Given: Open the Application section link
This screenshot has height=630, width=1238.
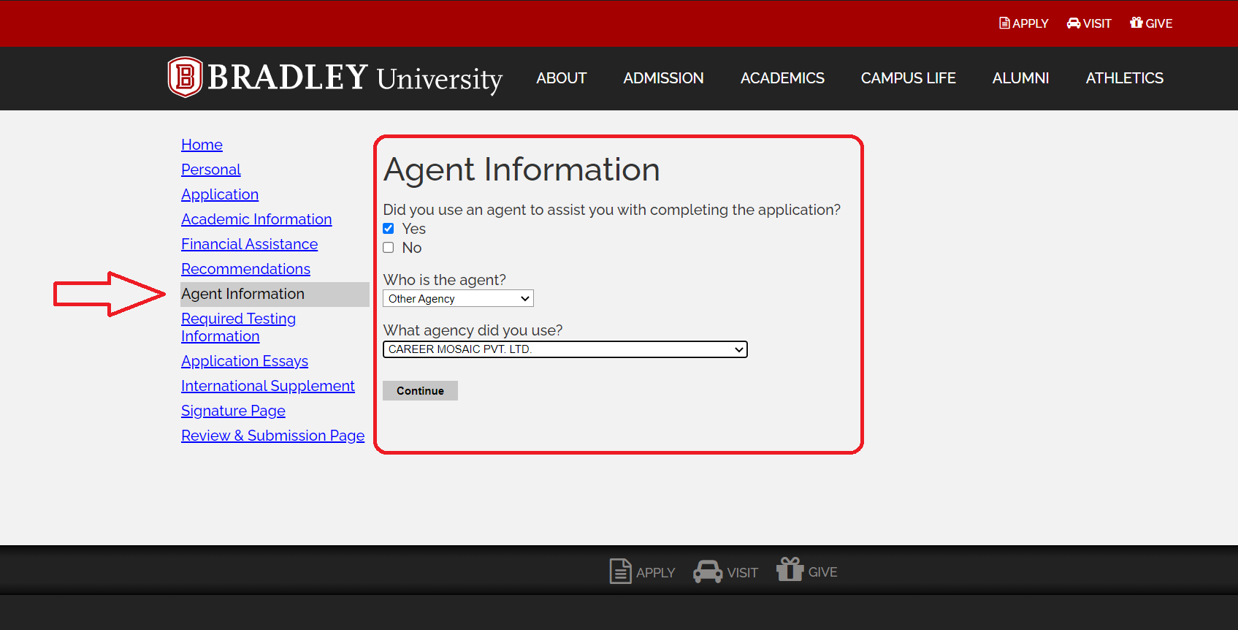Looking at the screenshot, I should (220, 194).
